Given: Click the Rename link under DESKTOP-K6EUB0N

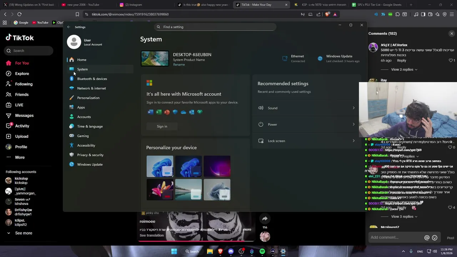Looking at the screenshot, I should tap(179, 65).
